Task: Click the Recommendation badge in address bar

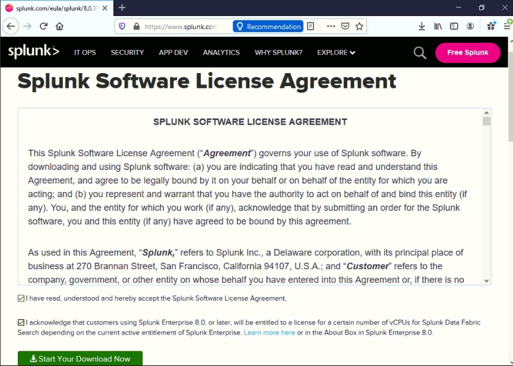Action: (x=268, y=27)
